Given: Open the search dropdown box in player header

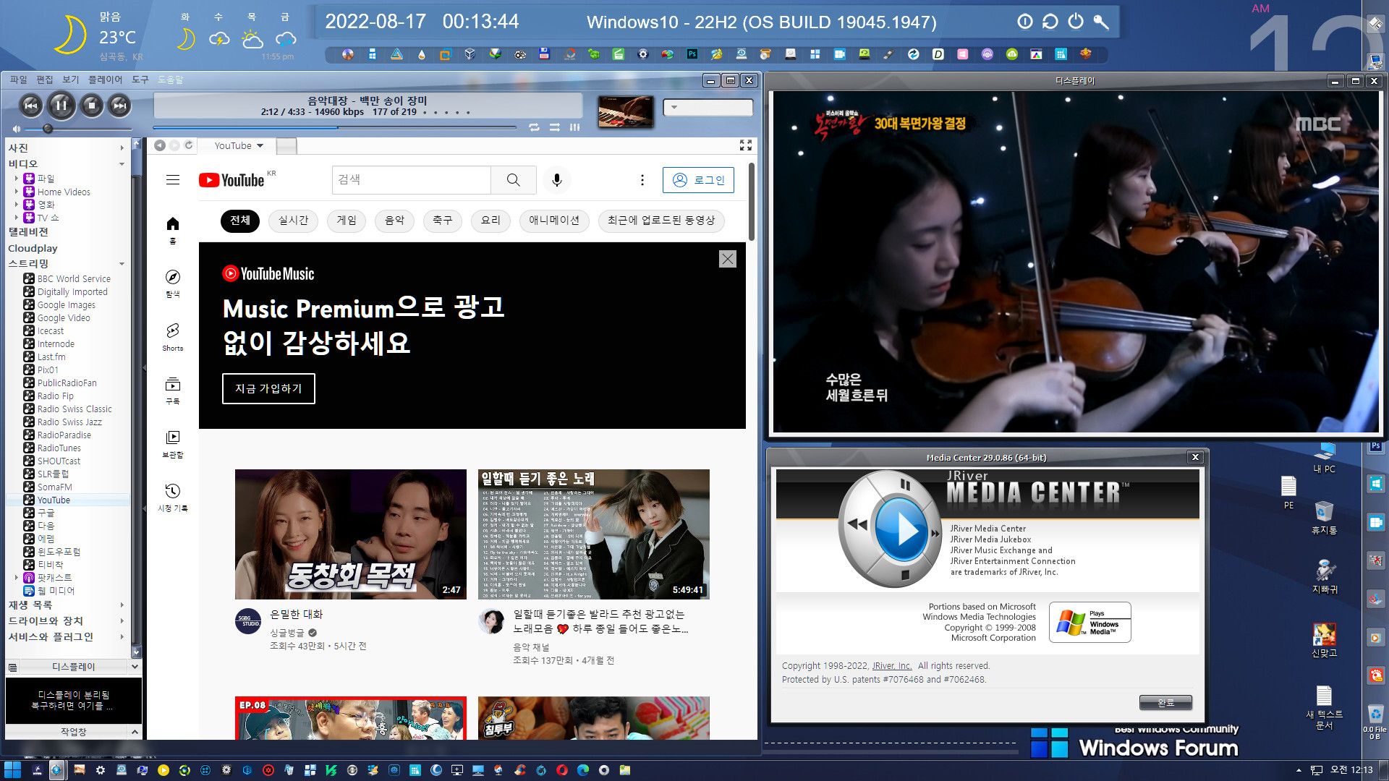Looking at the screenshot, I should (x=708, y=108).
